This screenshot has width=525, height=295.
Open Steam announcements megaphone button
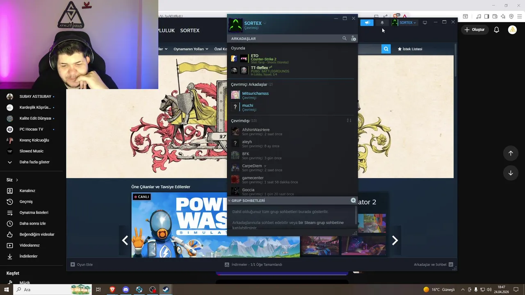(x=367, y=23)
